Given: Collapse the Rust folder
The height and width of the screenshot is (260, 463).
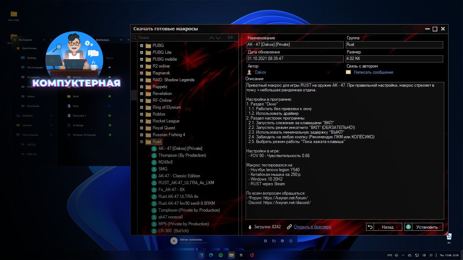Looking at the screenshot, I should [142, 142].
